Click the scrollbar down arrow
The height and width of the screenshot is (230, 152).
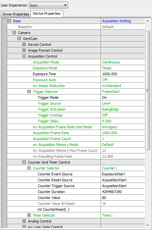click(x=148, y=225)
